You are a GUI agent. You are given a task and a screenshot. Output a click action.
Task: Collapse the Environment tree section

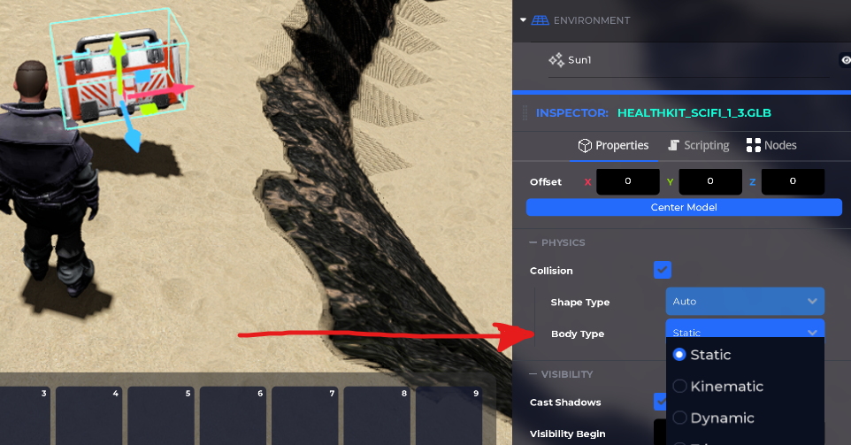[523, 20]
